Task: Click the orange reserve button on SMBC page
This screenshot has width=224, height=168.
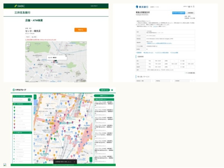Action: pyautogui.click(x=80, y=30)
